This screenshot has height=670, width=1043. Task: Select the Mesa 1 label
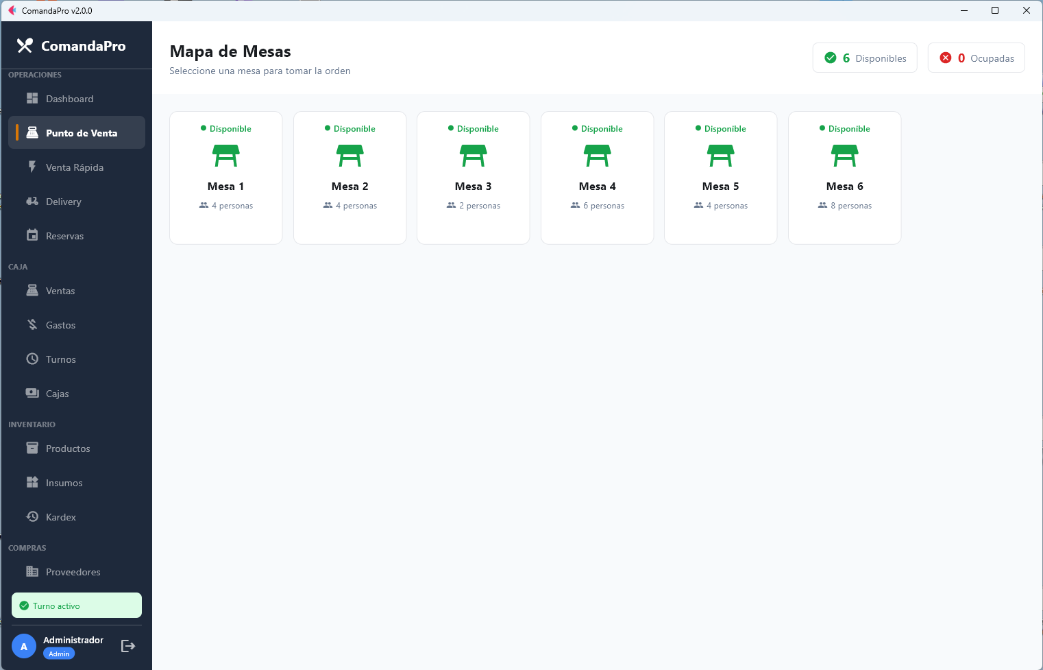click(x=226, y=186)
